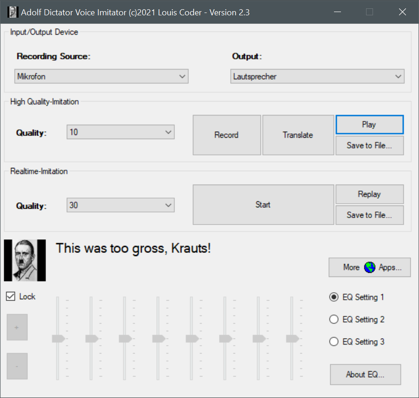Choose EQ Setting 2 option

[x=334, y=320]
